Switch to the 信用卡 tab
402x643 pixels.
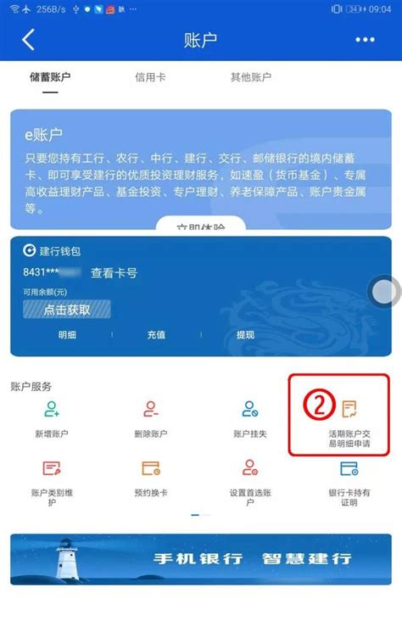coord(150,77)
